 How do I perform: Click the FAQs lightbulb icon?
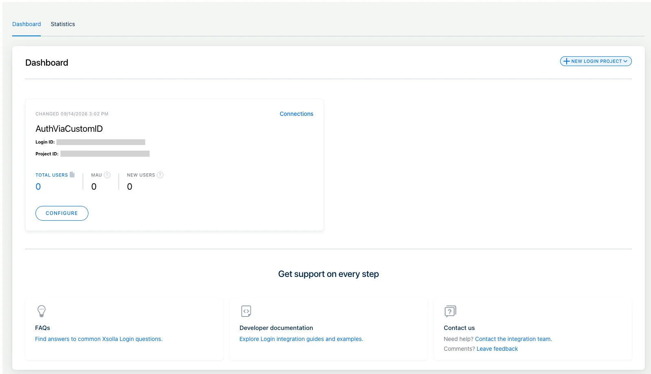point(42,311)
